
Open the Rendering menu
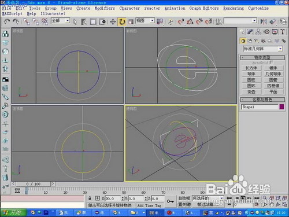(234, 8)
